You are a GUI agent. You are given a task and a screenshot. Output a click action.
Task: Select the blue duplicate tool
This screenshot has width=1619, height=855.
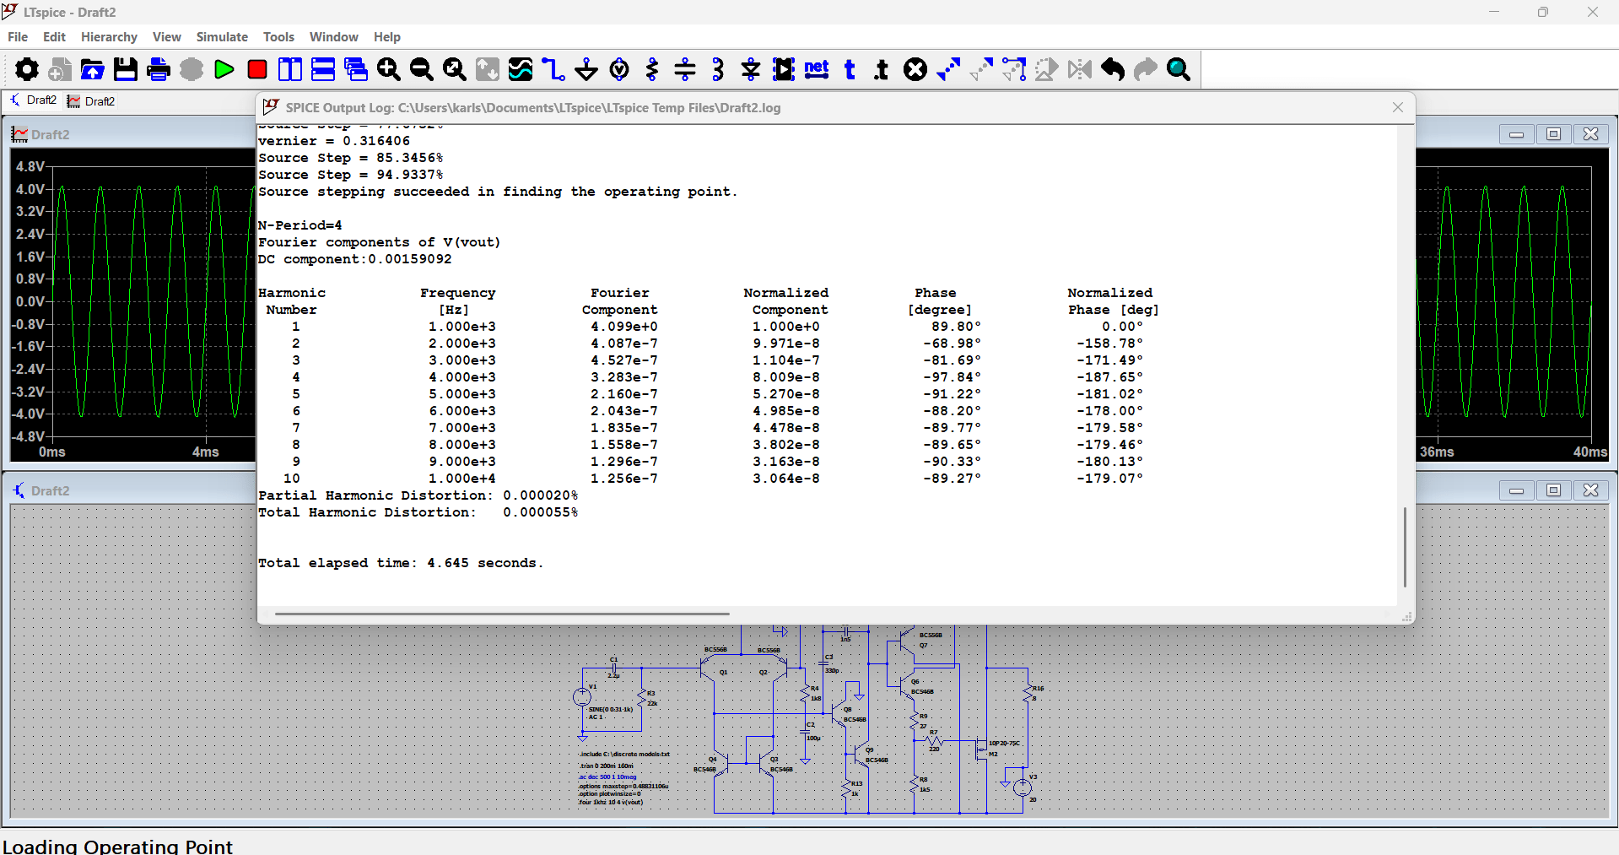click(x=948, y=69)
